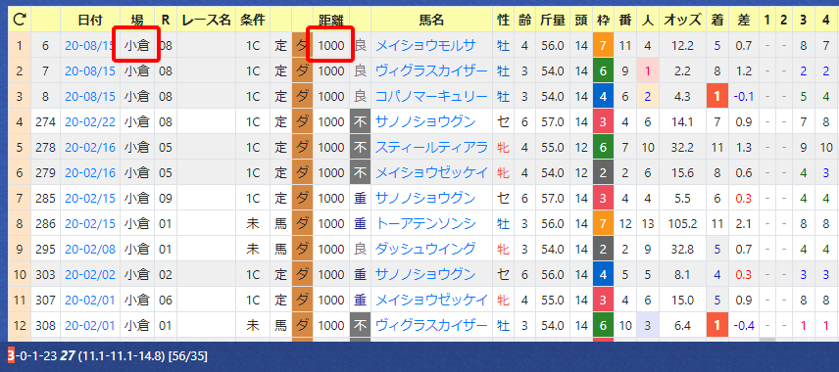Open date link 20-08/15 in row 2
Screen dimensions: 839x372
tap(90, 71)
